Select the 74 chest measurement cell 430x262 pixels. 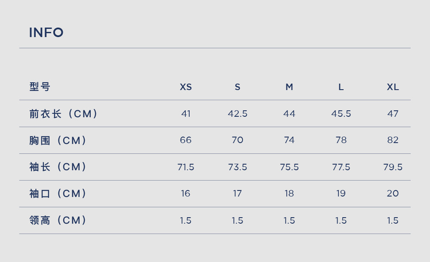pos(289,140)
